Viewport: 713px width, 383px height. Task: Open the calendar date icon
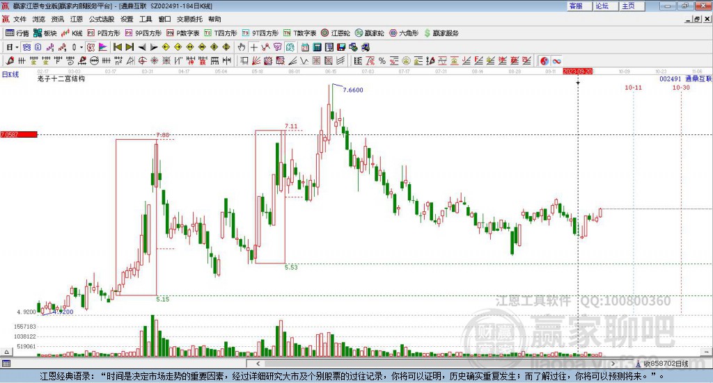pyautogui.click(x=305, y=47)
